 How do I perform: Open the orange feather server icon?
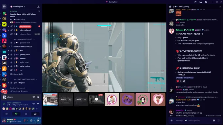[4, 69]
